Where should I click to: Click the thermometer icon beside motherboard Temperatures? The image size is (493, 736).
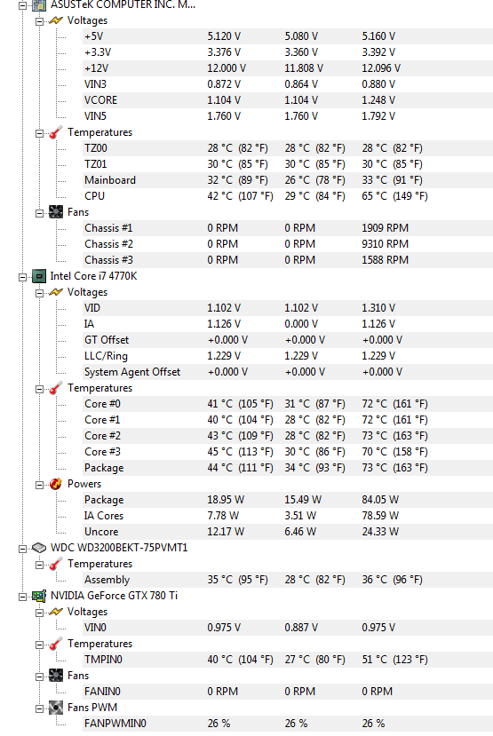click(56, 133)
